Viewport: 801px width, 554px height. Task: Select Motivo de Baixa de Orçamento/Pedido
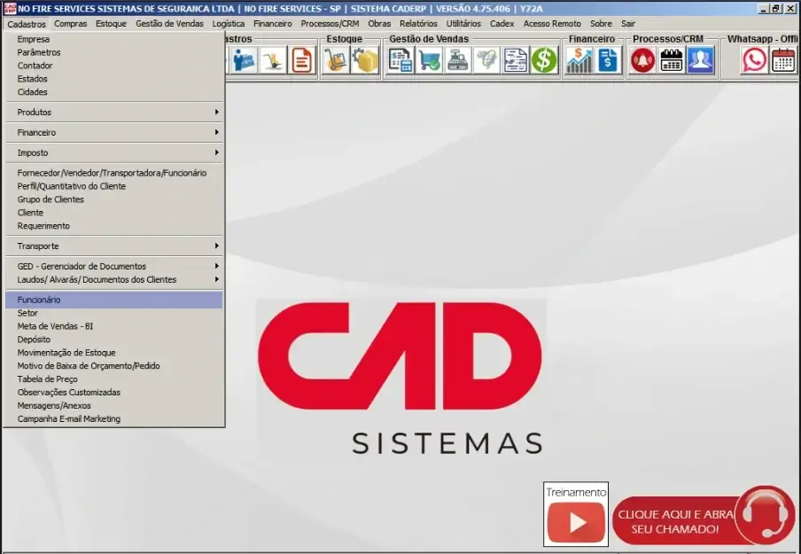(113, 366)
